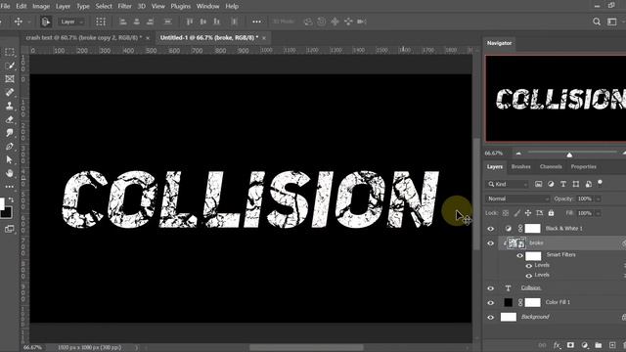
Task: Hide the broke layer
Action: tap(491, 243)
